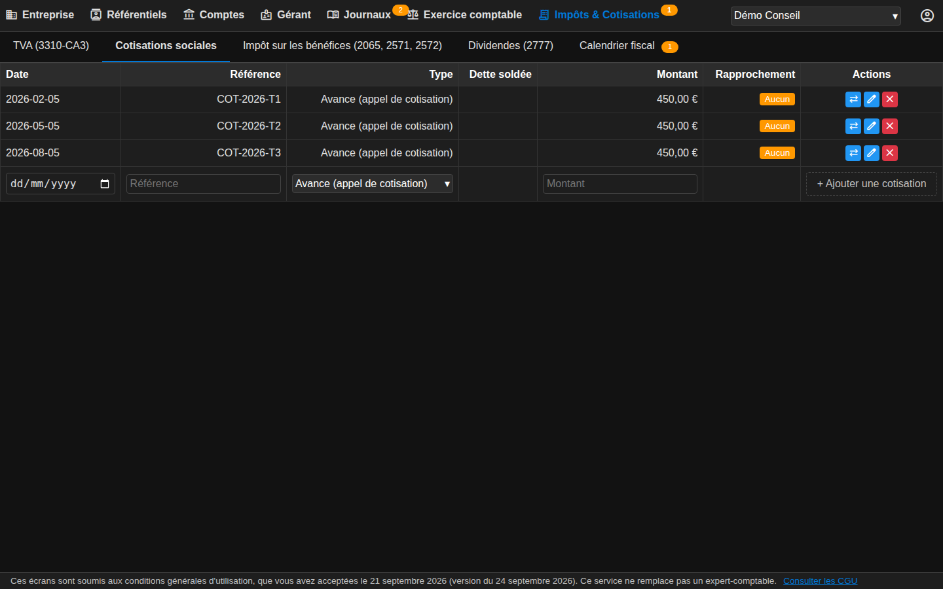Click the Ajouter une cotisation button
The width and height of the screenshot is (943, 589).
point(872,184)
